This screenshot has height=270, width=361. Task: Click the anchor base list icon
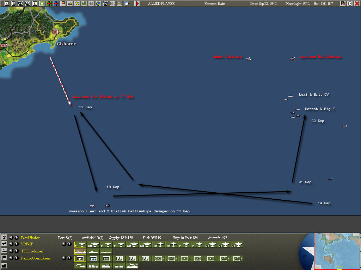pos(4,237)
